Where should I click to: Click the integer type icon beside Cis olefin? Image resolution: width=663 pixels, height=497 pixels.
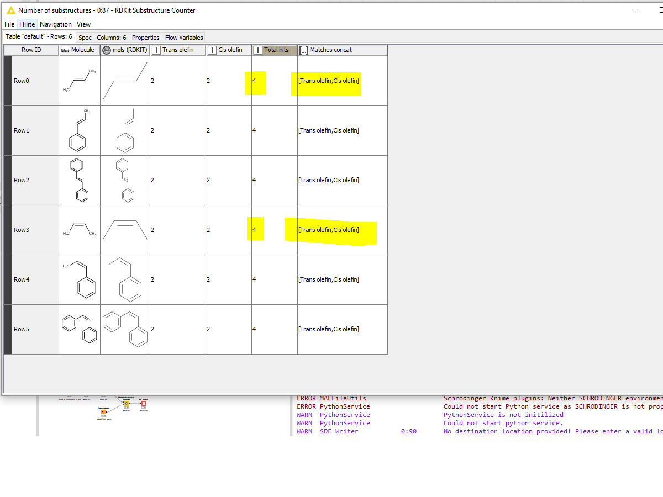[x=212, y=50]
